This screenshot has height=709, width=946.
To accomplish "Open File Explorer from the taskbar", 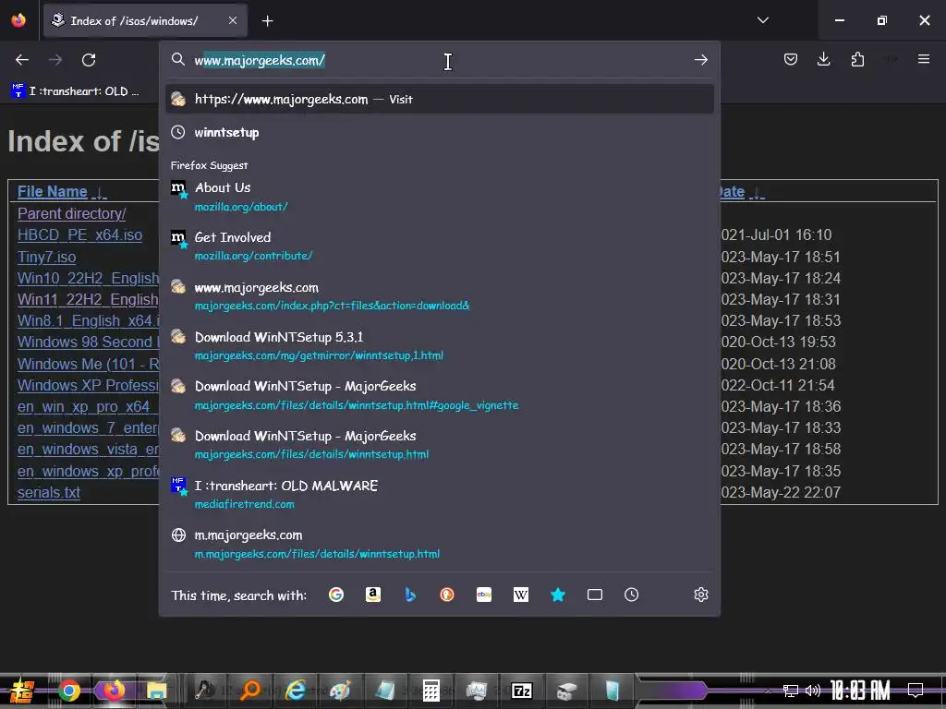I will click(156, 691).
